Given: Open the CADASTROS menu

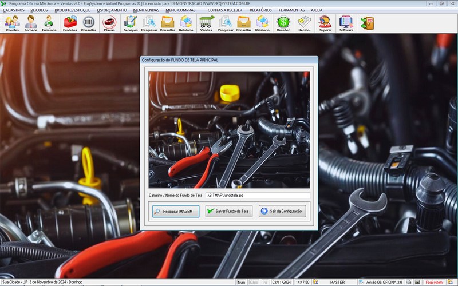Looking at the screenshot, I should (14, 10).
